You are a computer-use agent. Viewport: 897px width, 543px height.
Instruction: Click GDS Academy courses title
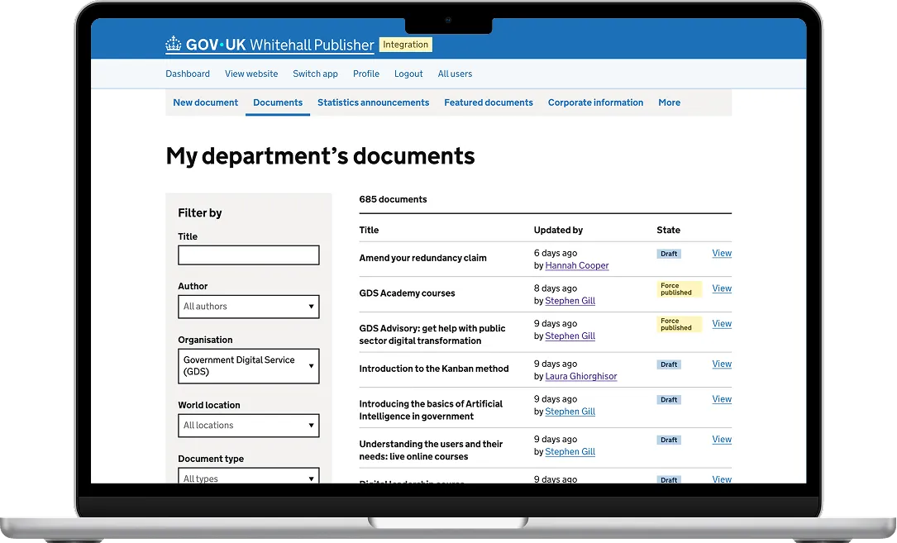coord(407,293)
